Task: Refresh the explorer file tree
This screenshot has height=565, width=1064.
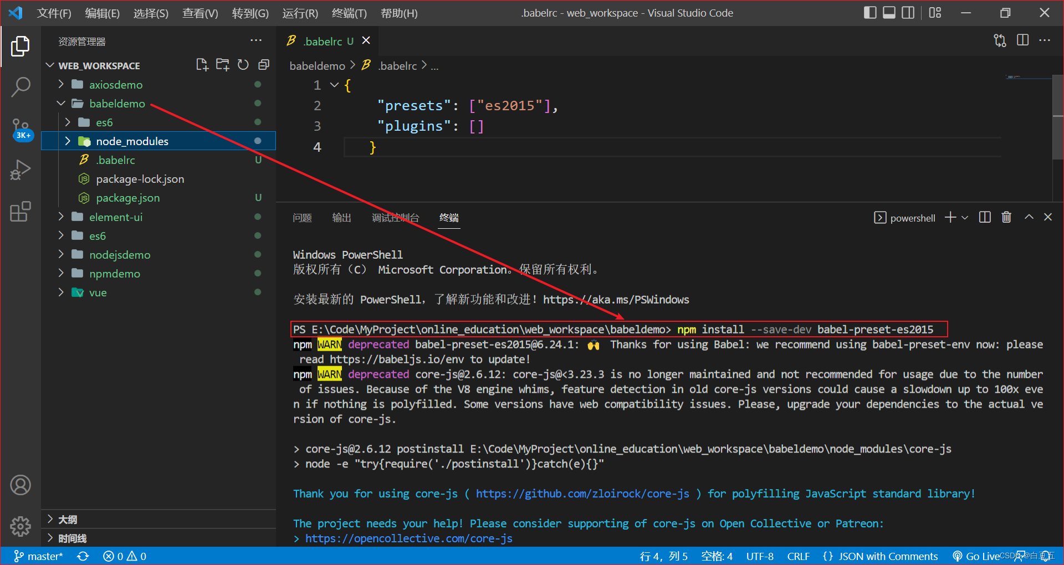Action: (x=243, y=65)
